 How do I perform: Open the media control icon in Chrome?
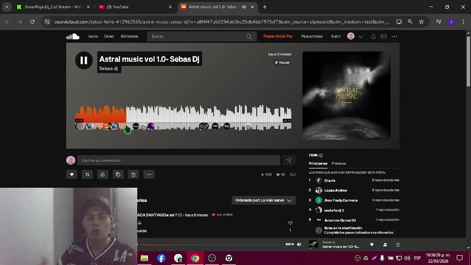coord(438,22)
